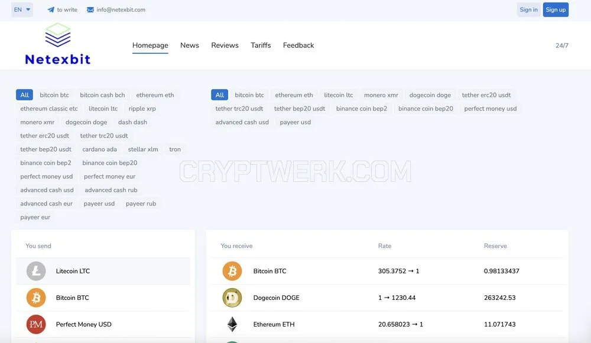Viewport: 591px width, 343px height.
Task: Click the email envelope icon
Action: (90, 10)
